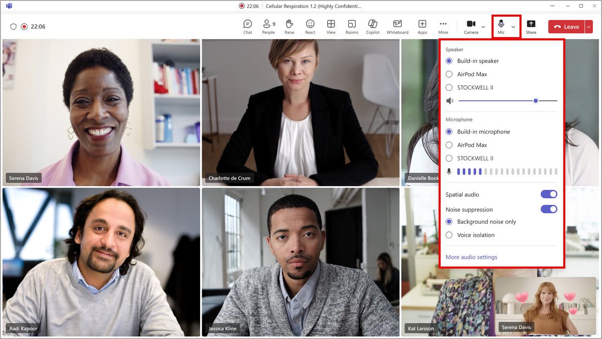Select Voice isolation mode
Viewport: 602px width, 339px height.
(x=470, y=235)
